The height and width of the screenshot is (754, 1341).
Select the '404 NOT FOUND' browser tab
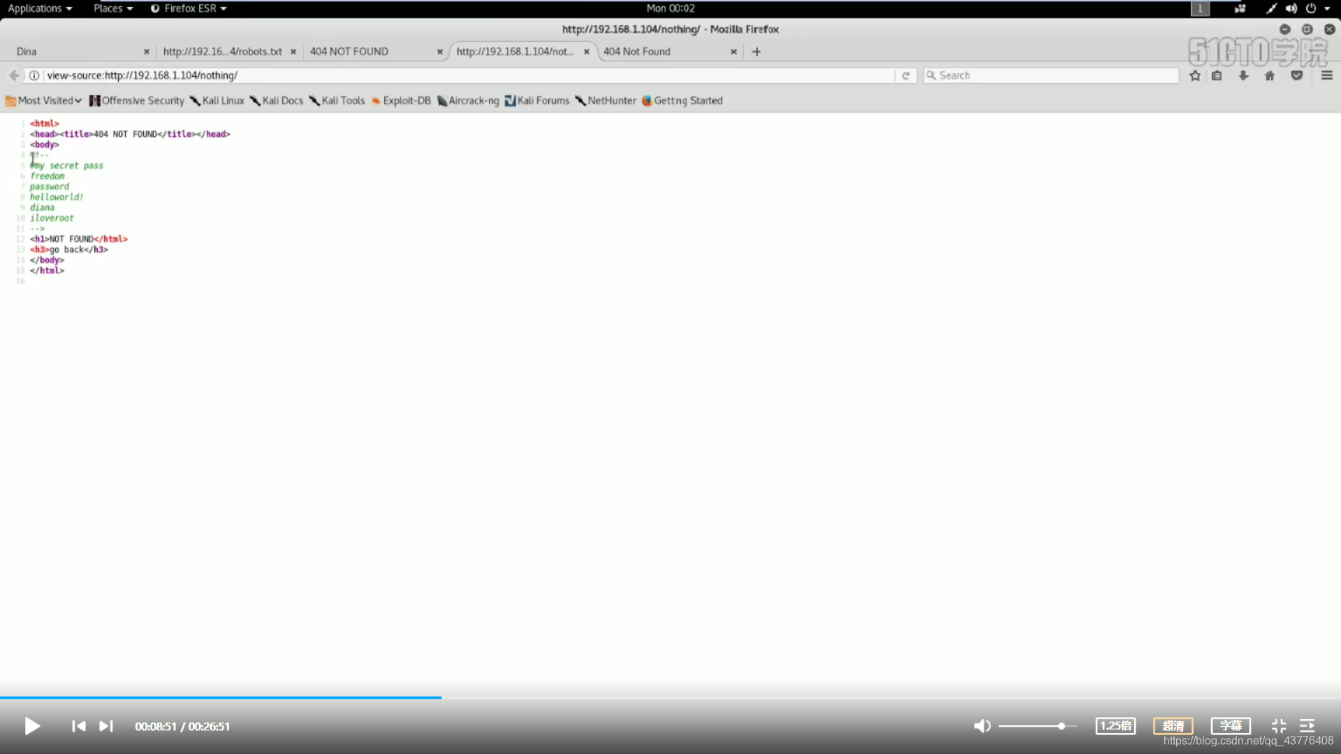pos(348,51)
